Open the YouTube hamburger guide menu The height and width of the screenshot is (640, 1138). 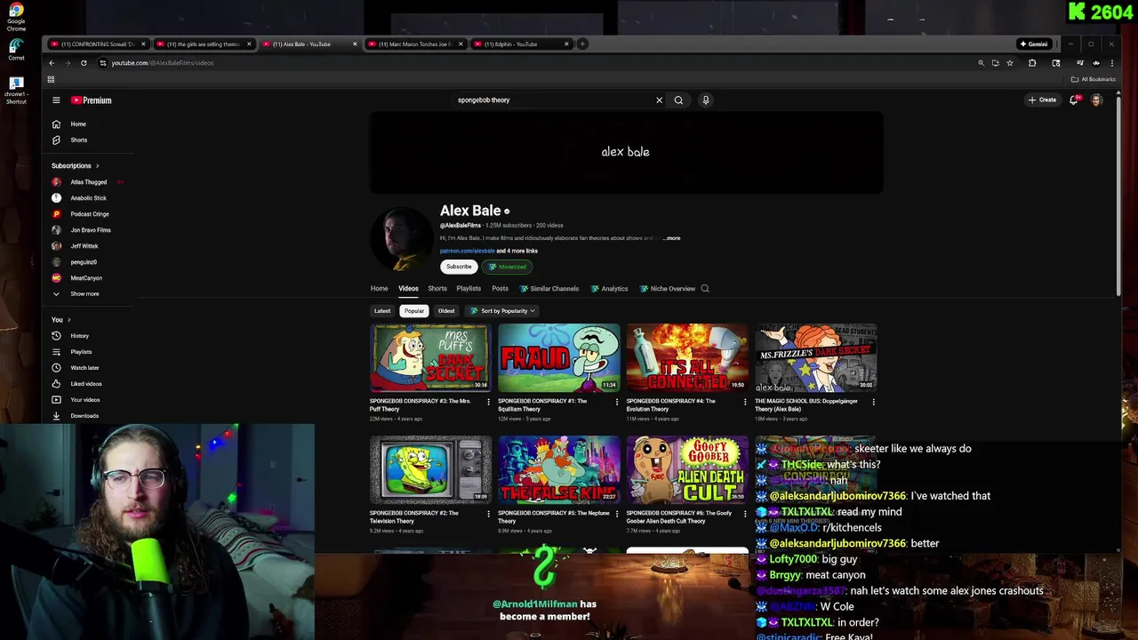[x=56, y=100]
